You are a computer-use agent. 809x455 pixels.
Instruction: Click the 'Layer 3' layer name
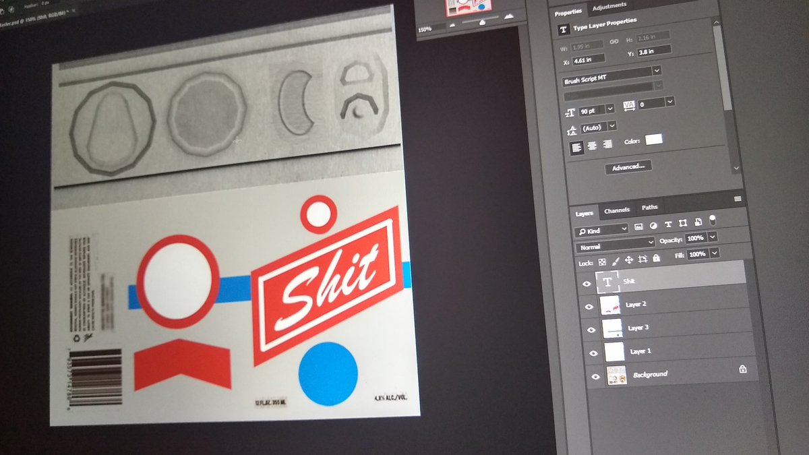(x=638, y=328)
